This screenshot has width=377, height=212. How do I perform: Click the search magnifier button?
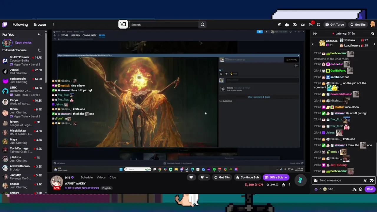point(203,25)
